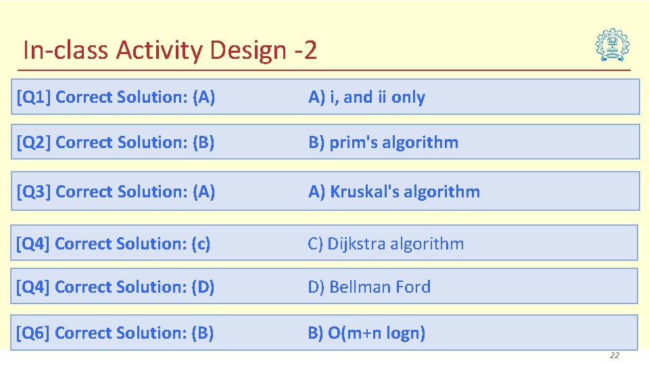The width and height of the screenshot is (649, 365).
Task: Select the Q1 Correct Solution (A) label
Action: 116,97
